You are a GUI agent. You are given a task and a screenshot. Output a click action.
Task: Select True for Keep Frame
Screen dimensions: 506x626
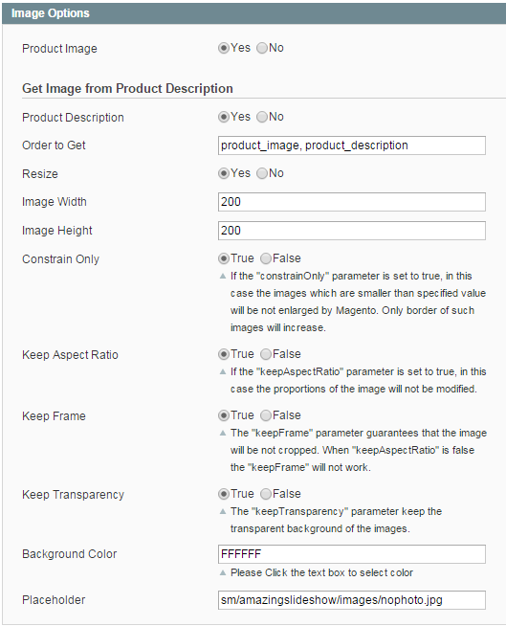pos(224,415)
